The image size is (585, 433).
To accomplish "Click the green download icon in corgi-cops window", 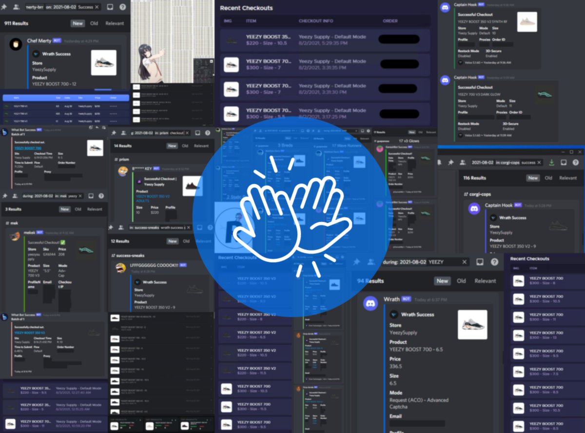I will pos(552,162).
